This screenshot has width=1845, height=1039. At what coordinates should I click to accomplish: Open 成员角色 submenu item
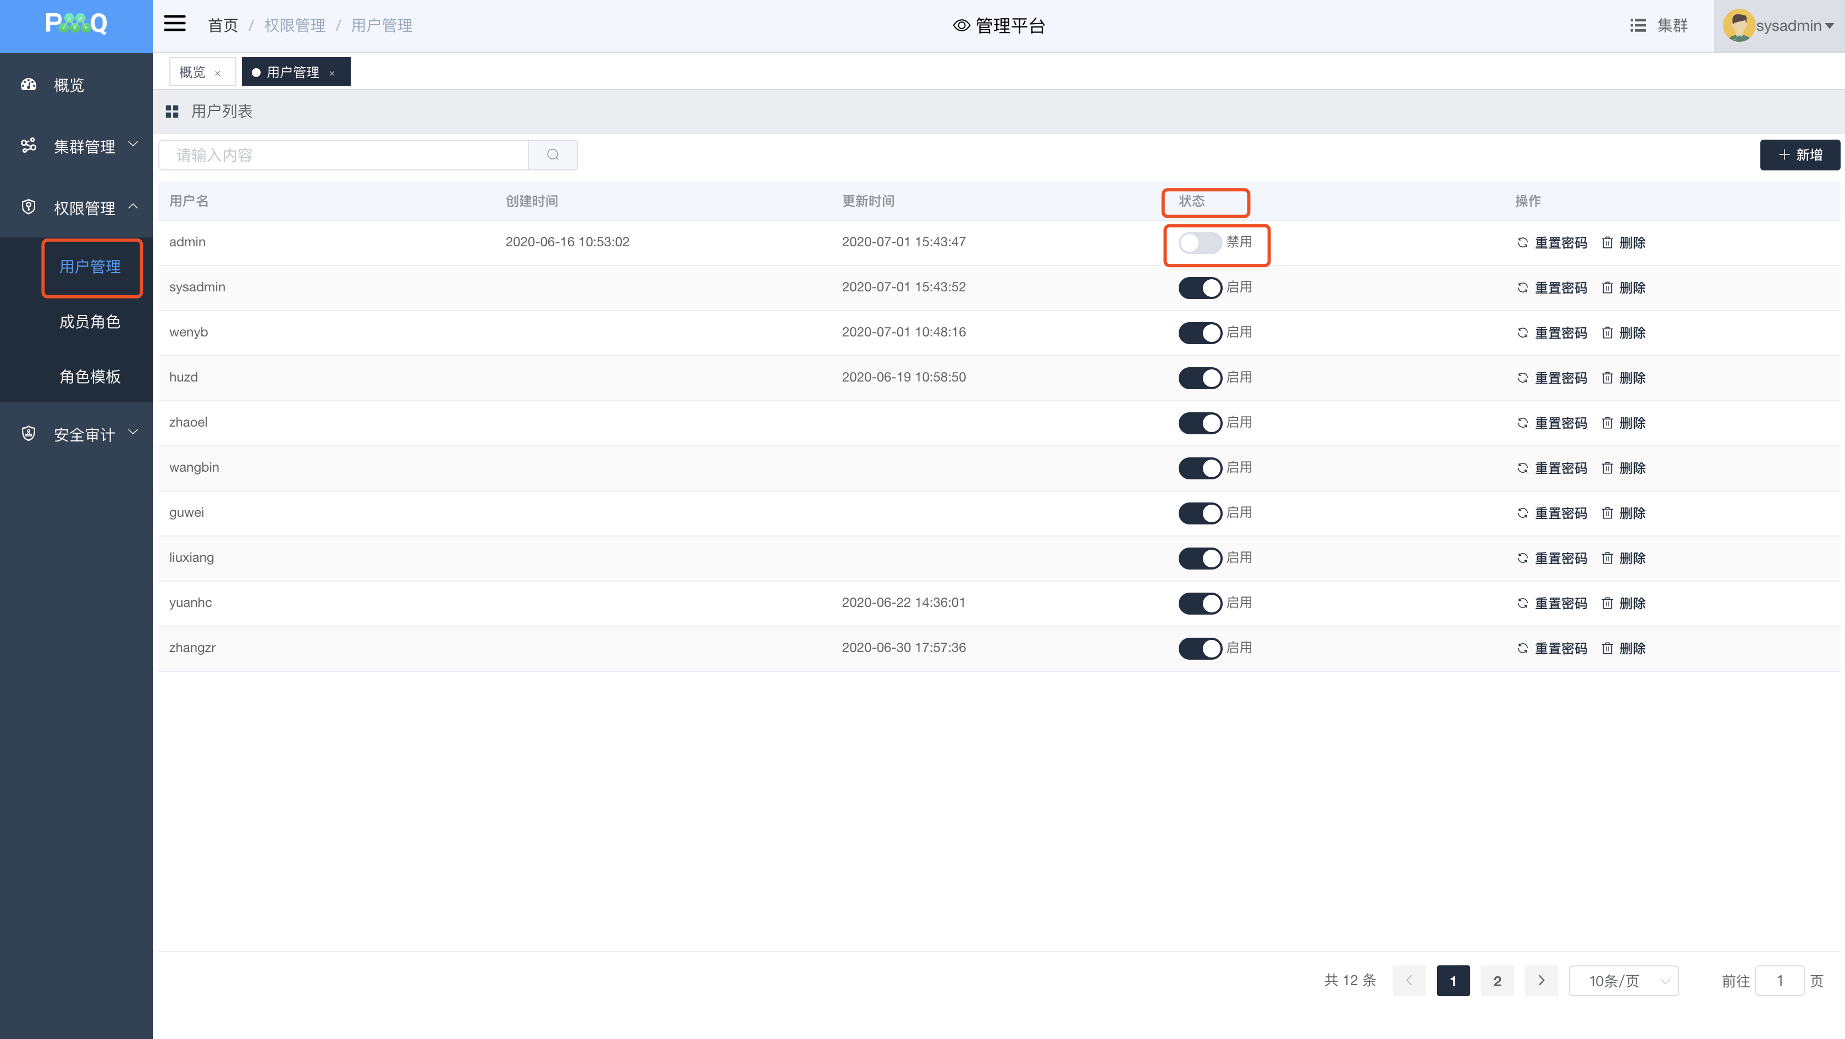coord(90,322)
